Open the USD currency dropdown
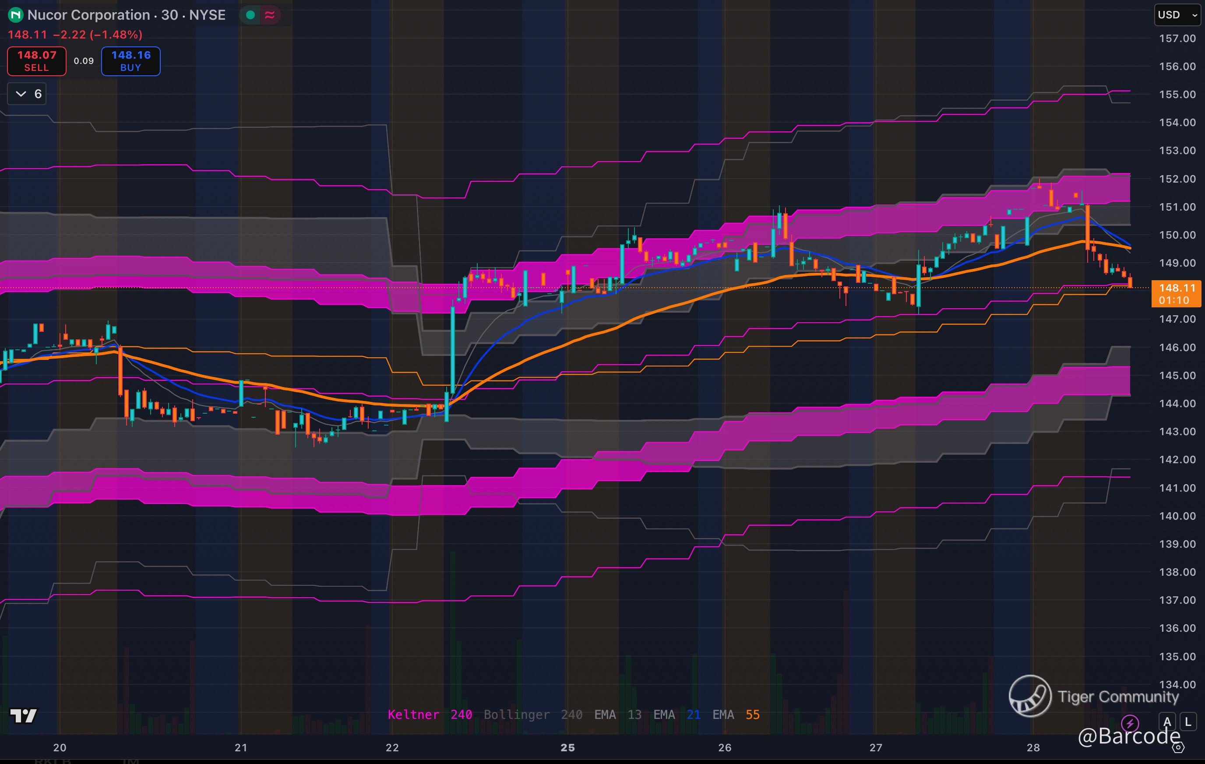Viewport: 1205px width, 764px height. (1177, 15)
